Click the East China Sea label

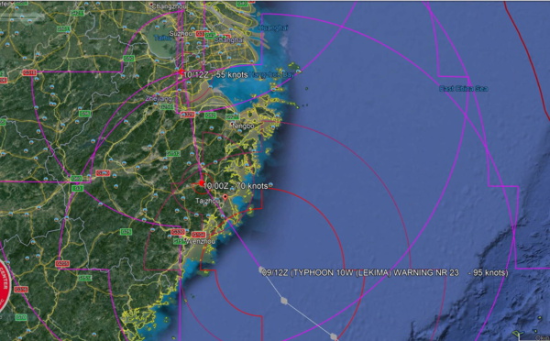(463, 89)
